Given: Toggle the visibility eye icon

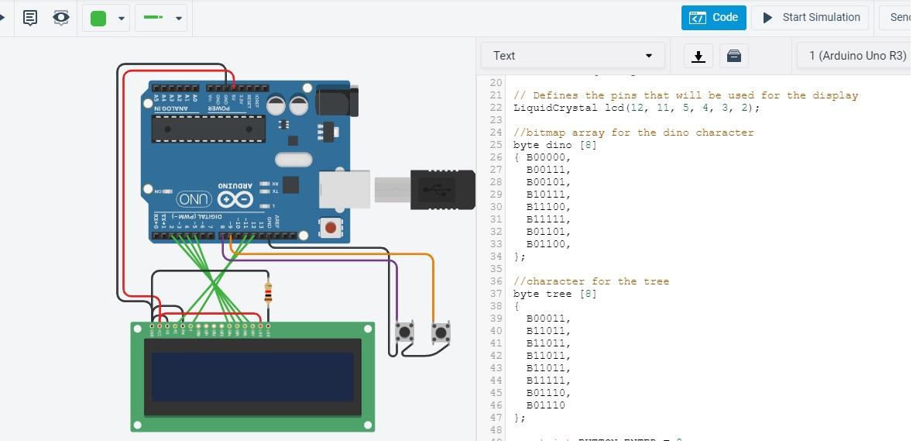Looking at the screenshot, I should click(61, 18).
